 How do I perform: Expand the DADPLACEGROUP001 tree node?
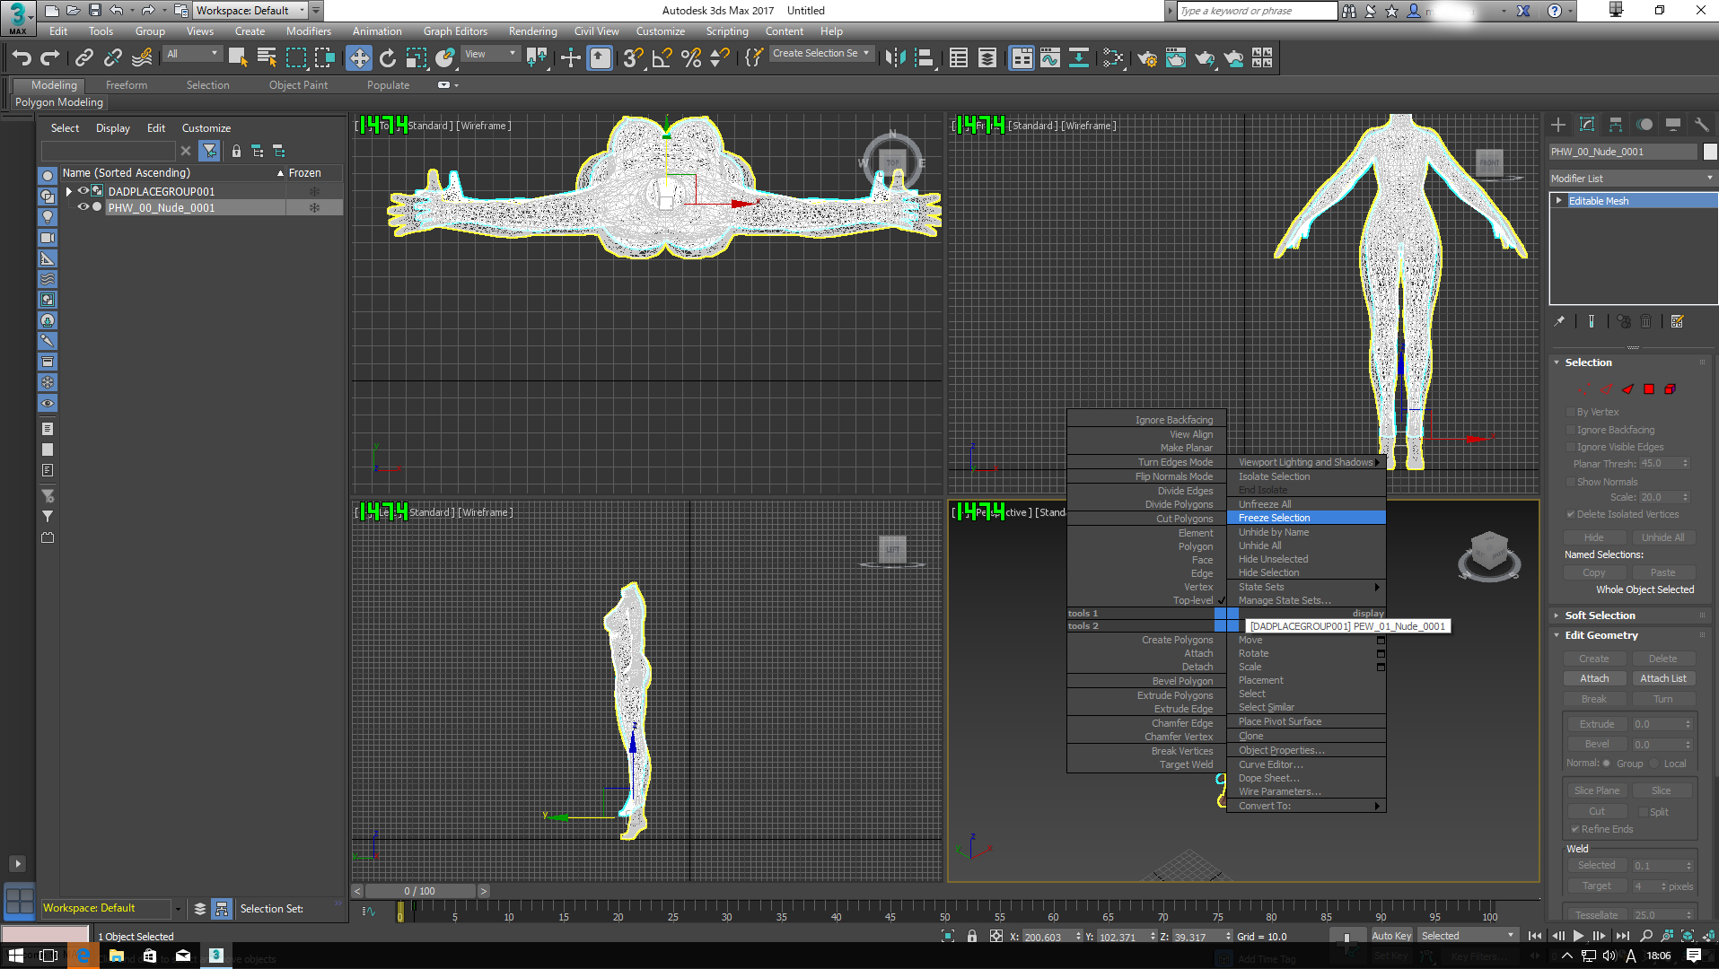tap(69, 191)
